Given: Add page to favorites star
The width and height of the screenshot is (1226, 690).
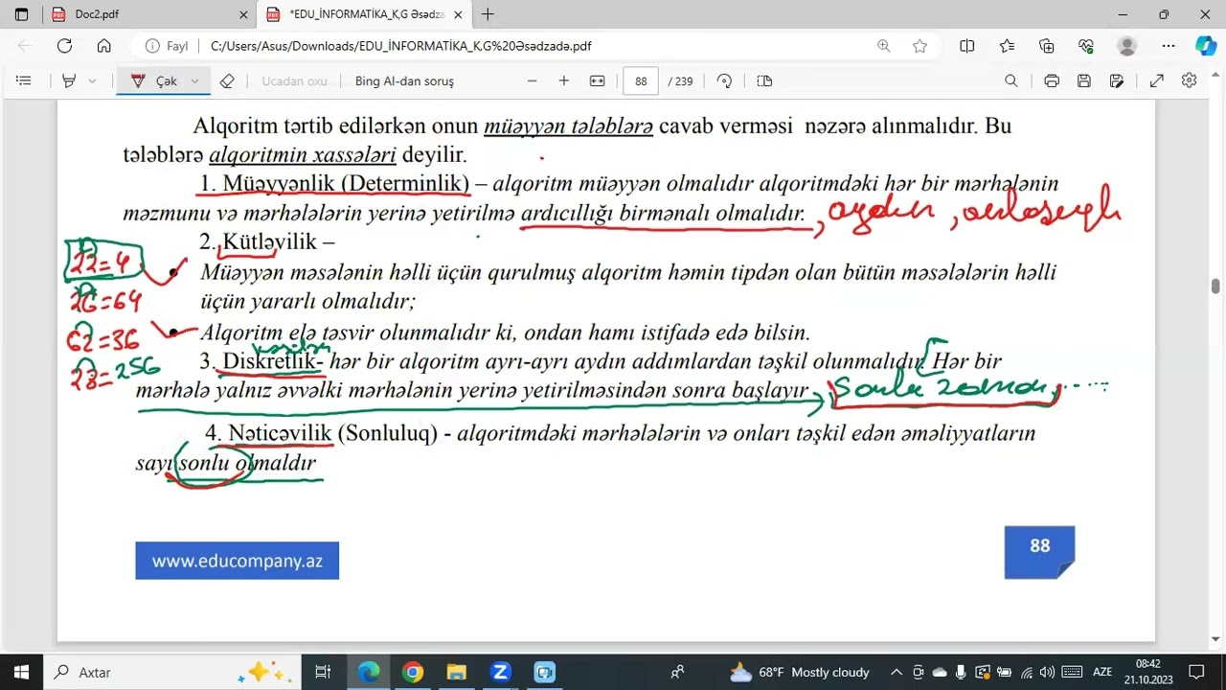Looking at the screenshot, I should [919, 46].
